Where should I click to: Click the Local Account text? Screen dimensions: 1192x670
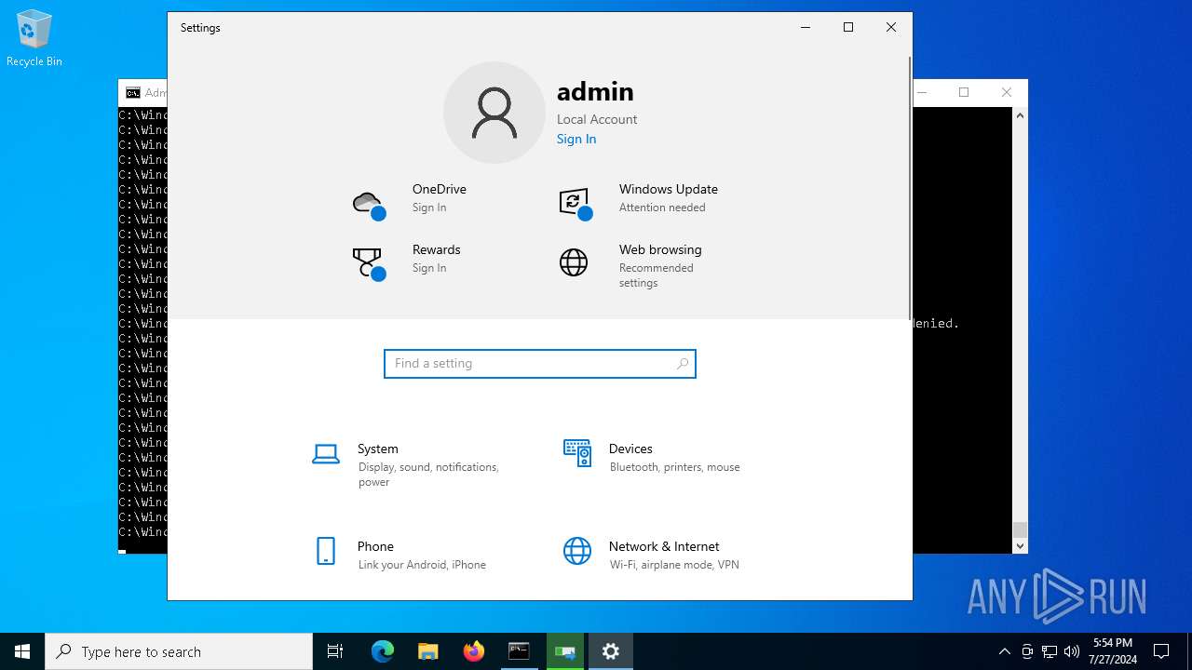597,119
